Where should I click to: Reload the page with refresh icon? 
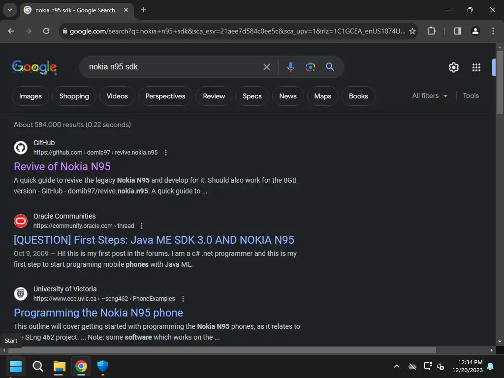(46, 31)
